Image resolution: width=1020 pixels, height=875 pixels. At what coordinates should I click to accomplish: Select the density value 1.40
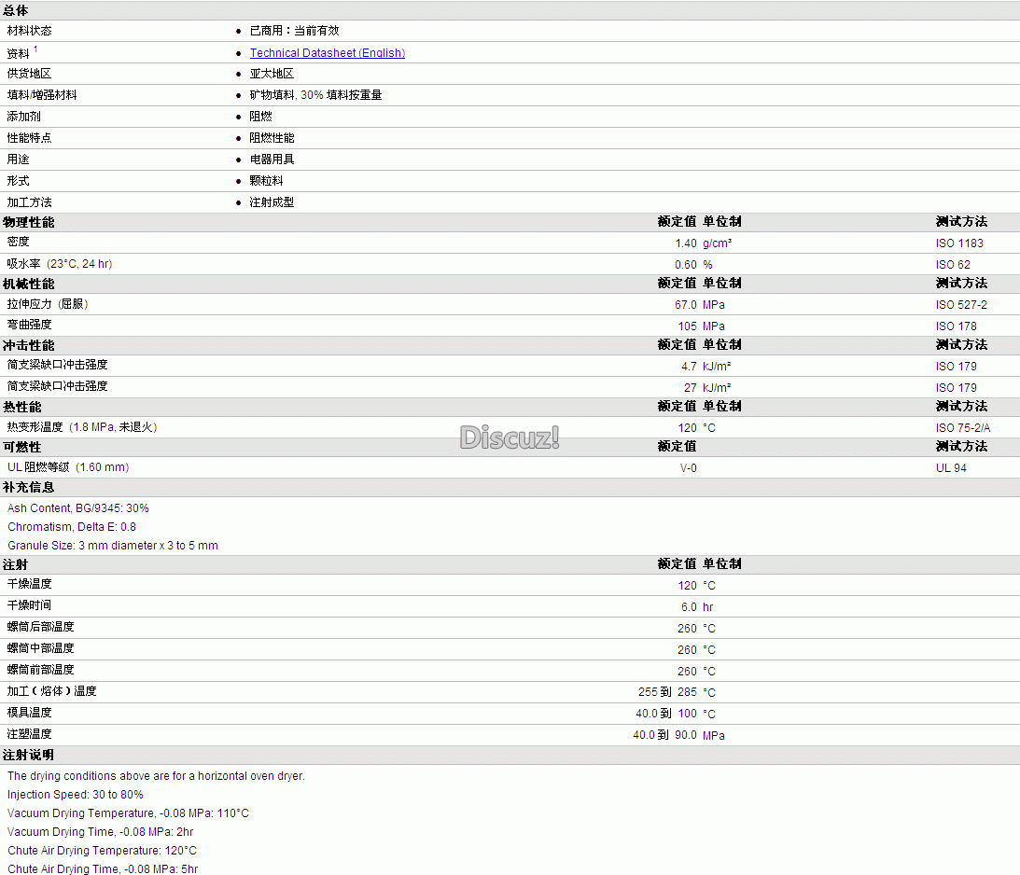[686, 243]
